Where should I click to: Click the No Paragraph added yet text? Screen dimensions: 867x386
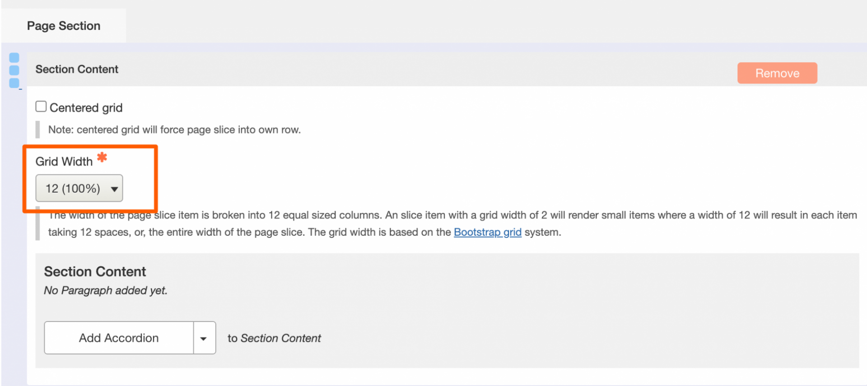click(x=105, y=290)
